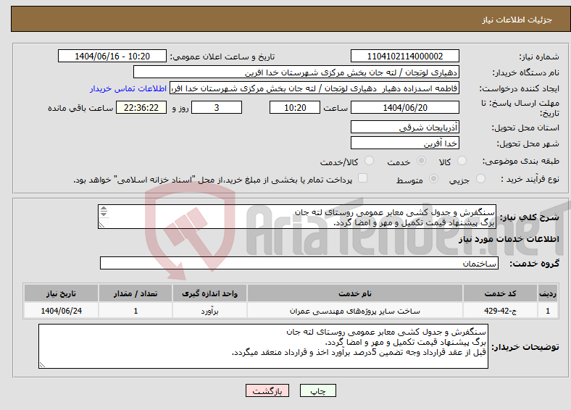
Task: Click service code cell ج-42-429
Action: pyautogui.click(x=500, y=311)
